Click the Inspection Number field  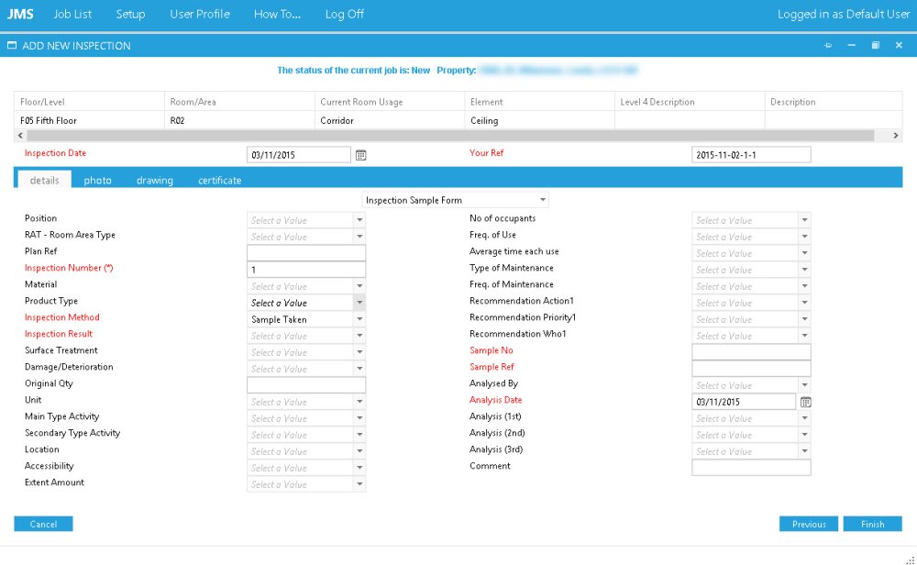coord(306,270)
